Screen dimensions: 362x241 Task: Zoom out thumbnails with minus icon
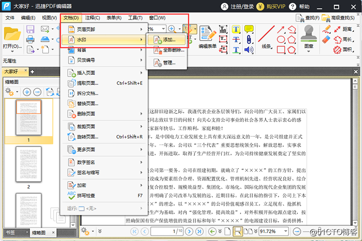[37, 92]
